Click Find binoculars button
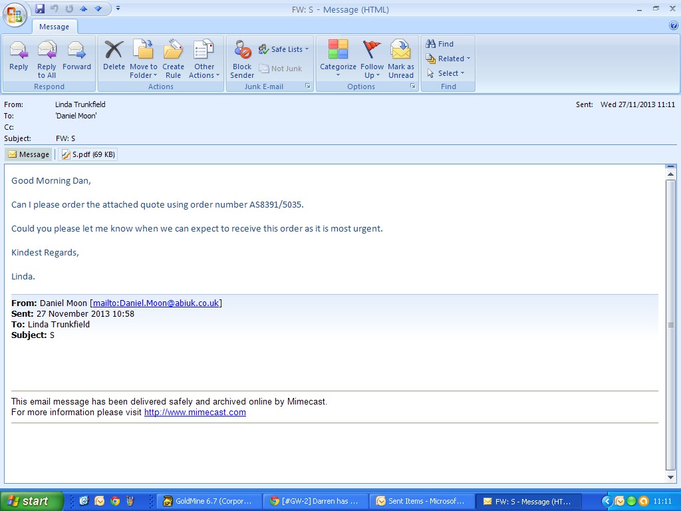This screenshot has height=511, width=681. coord(440,44)
